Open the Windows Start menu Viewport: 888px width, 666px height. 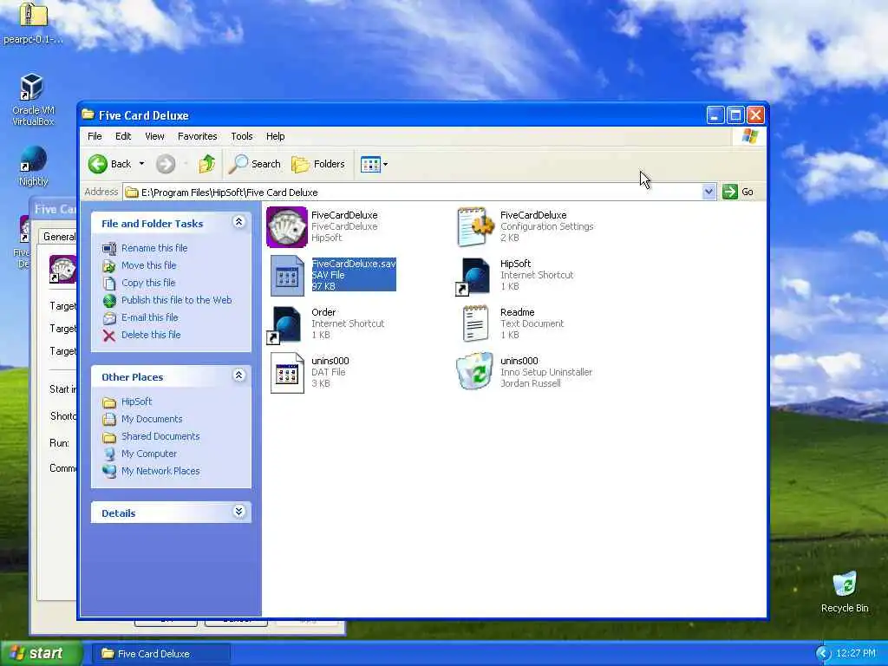(41, 654)
